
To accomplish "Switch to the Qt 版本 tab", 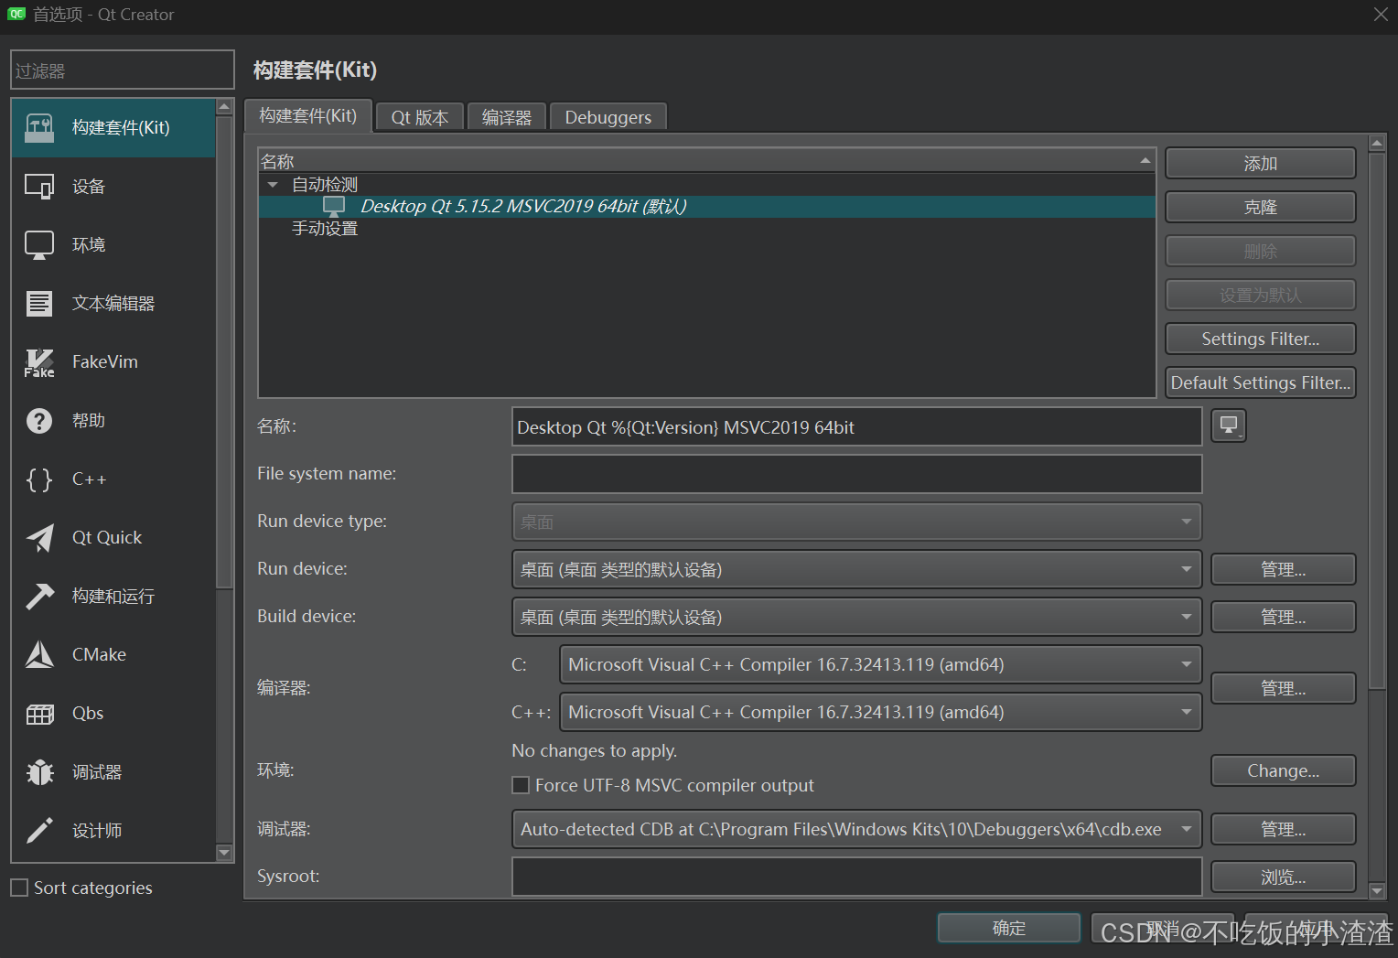I will click(419, 116).
